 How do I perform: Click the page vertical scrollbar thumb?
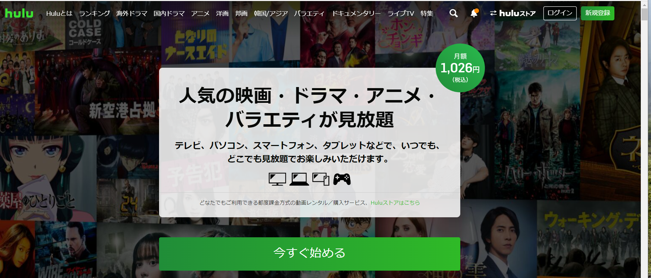[x=645, y=14]
